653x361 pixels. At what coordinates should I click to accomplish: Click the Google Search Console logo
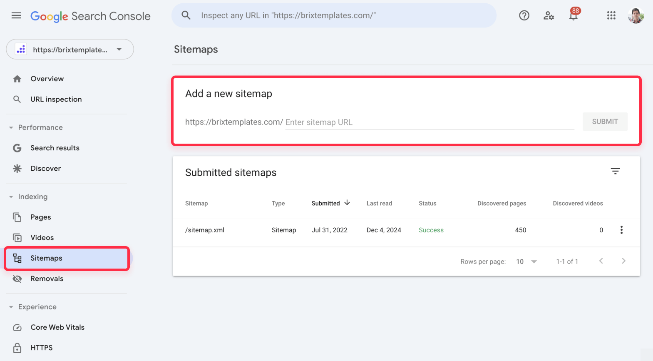(x=90, y=16)
